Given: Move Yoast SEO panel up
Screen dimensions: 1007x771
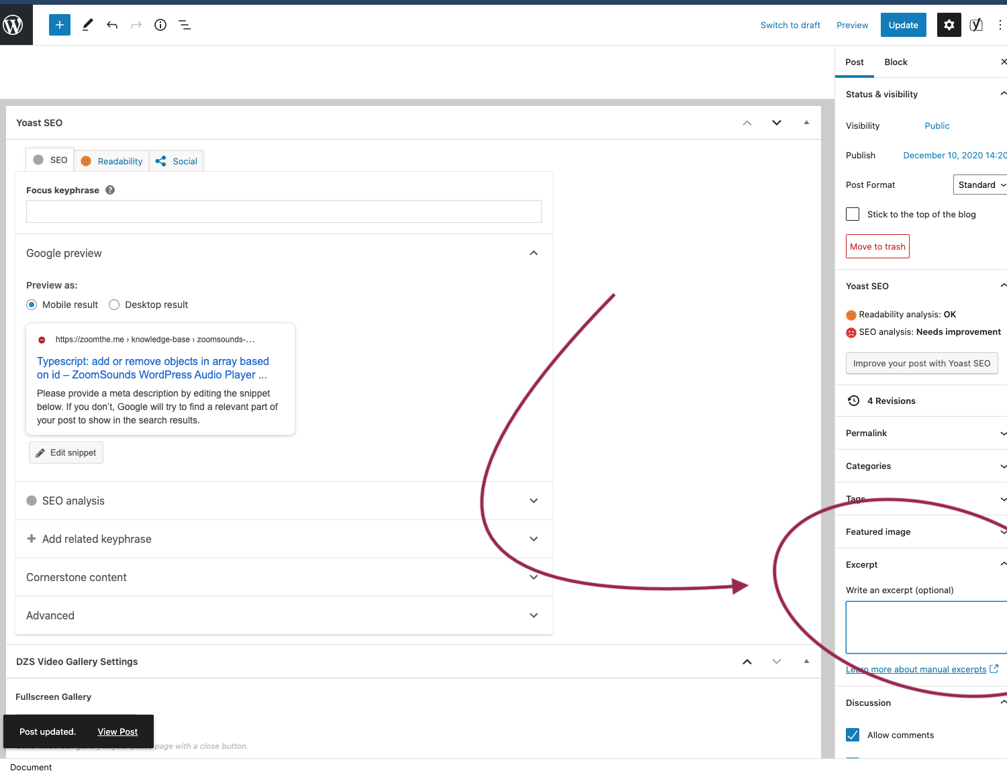Looking at the screenshot, I should [x=747, y=123].
